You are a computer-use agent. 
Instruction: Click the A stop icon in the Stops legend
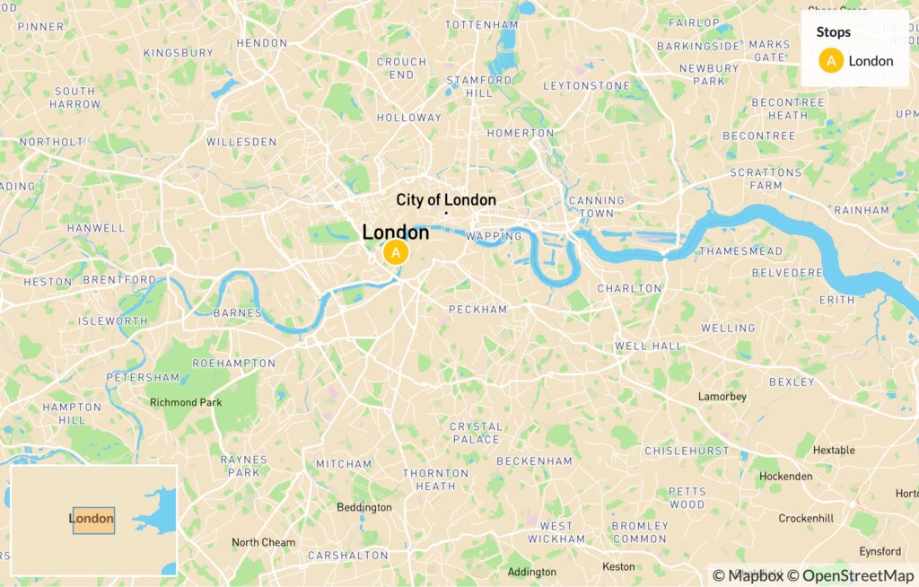click(830, 61)
